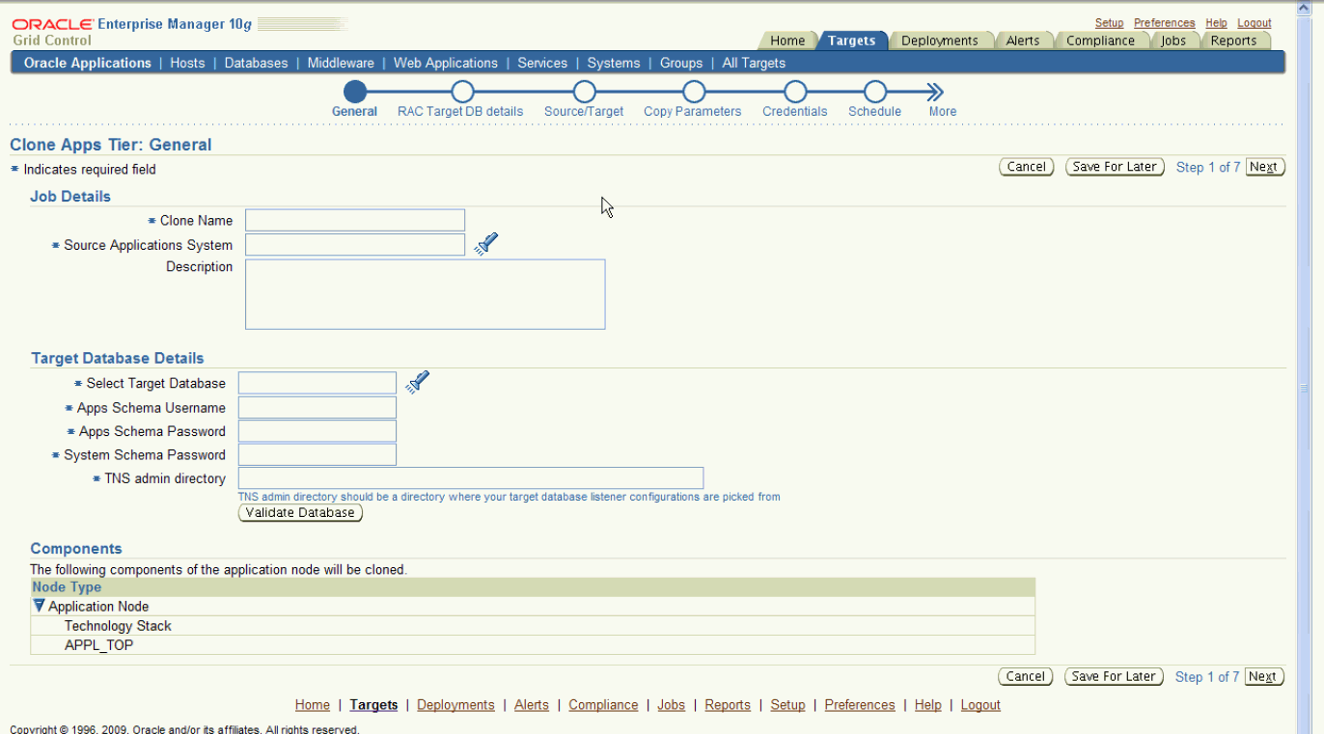1324x734 pixels.
Task: Select the RAC Target DB details step circle
Action: [x=462, y=92]
